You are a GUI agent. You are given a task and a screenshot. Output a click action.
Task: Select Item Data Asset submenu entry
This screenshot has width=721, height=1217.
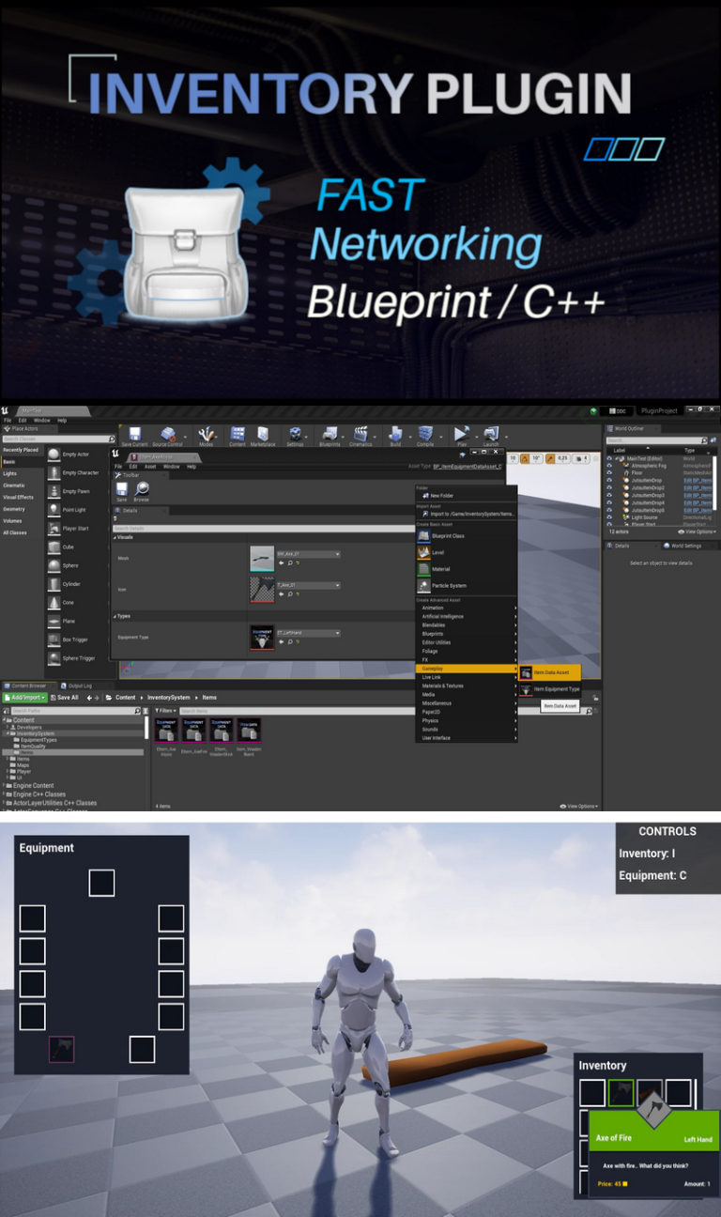point(550,672)
